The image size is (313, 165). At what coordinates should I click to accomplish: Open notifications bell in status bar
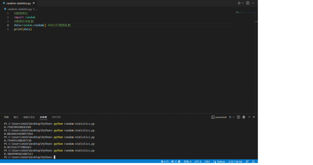[253, 162]
